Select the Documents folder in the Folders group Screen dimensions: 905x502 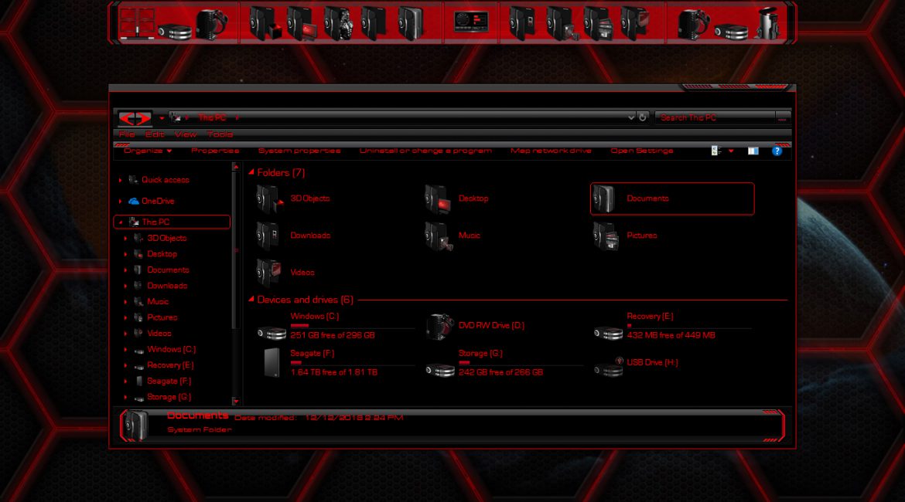[x=672, y=198]
